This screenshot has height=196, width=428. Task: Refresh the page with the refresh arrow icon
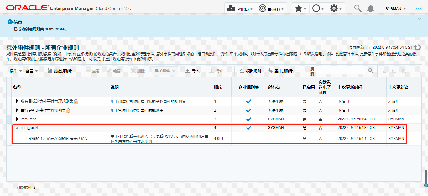pos(417,47)
